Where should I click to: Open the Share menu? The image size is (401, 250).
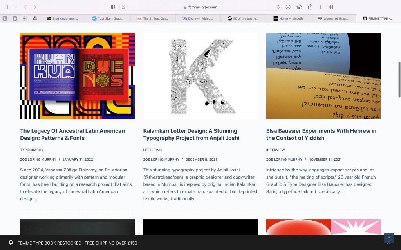[x=310, y=7]
